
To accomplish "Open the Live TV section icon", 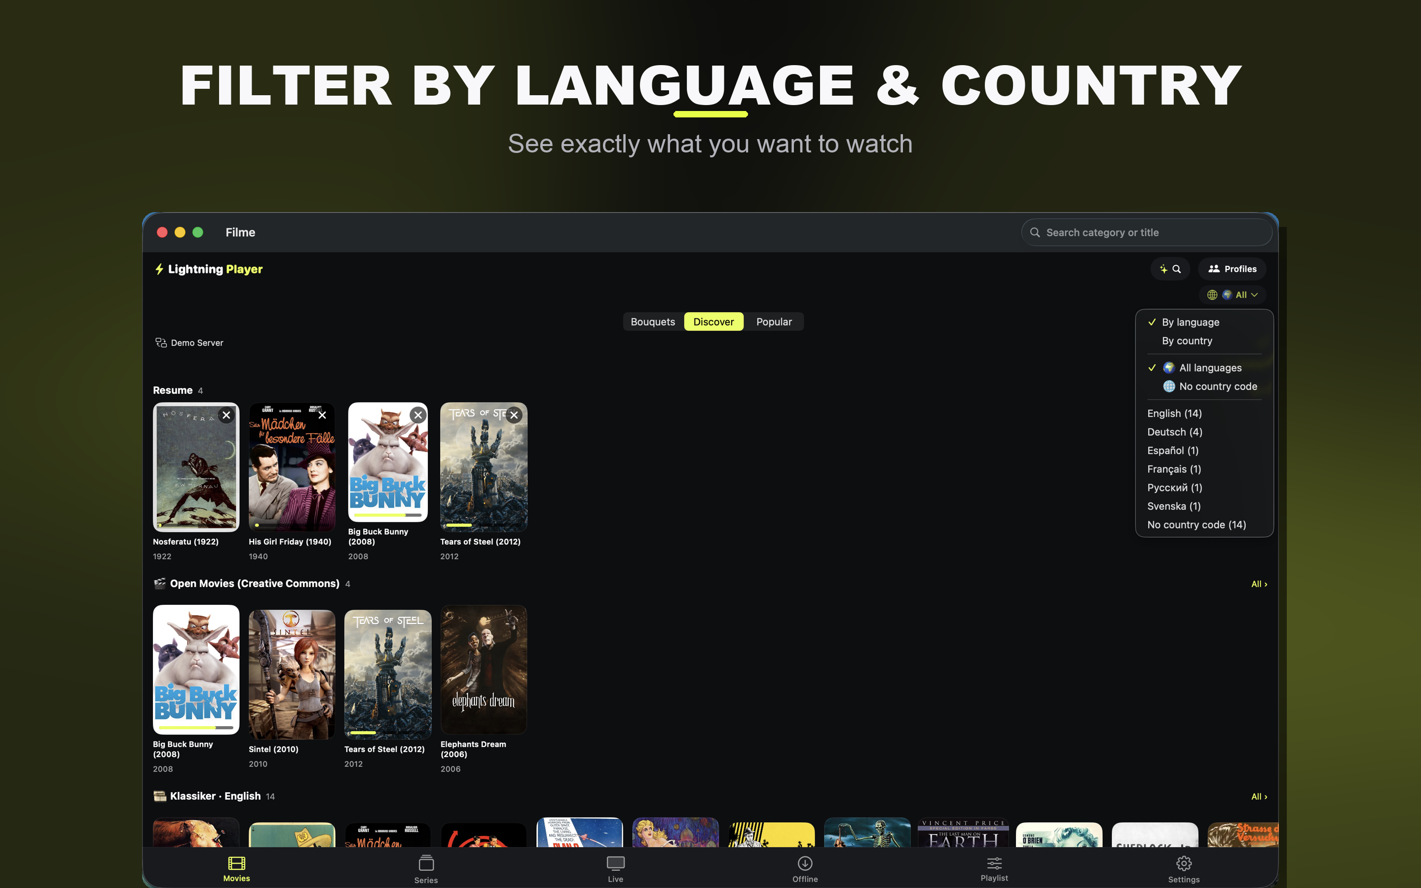I will point(615,863).
